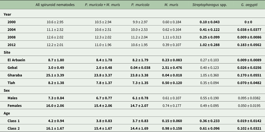
Task: Select the '2012' row label
Action: tap(12, 44)
